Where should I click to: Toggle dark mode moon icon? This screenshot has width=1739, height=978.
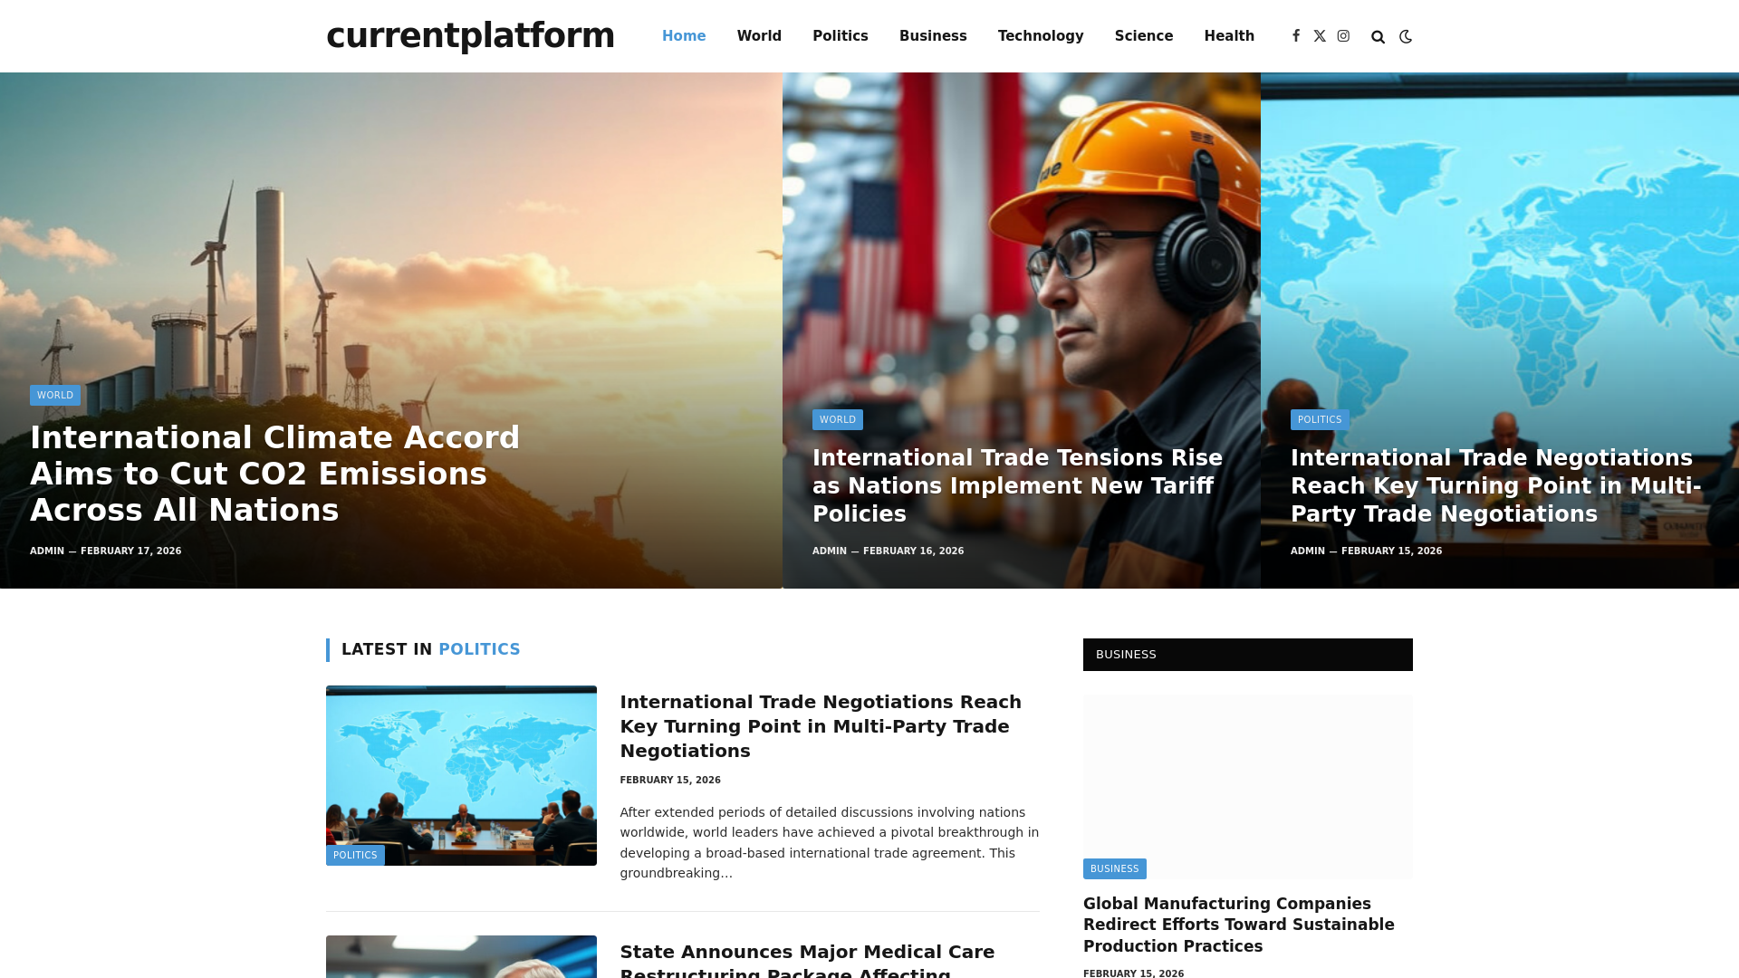click(x=1406, y=37)
